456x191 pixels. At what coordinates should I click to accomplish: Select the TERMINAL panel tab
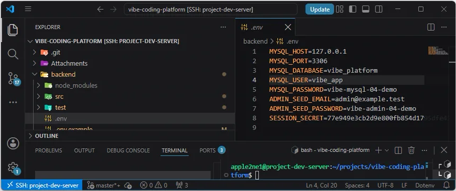174,150
